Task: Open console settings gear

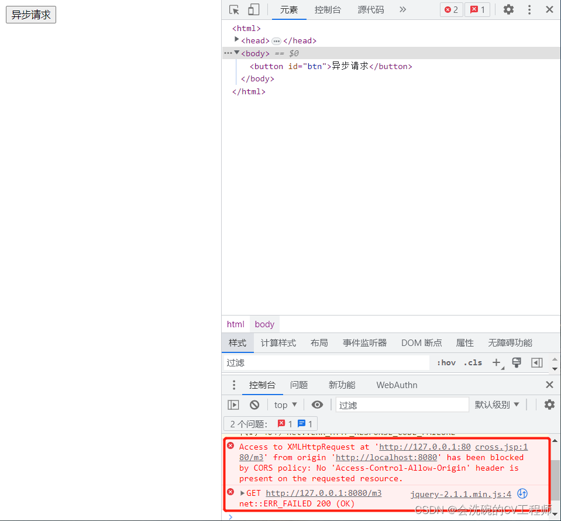Action: [549, 405]
